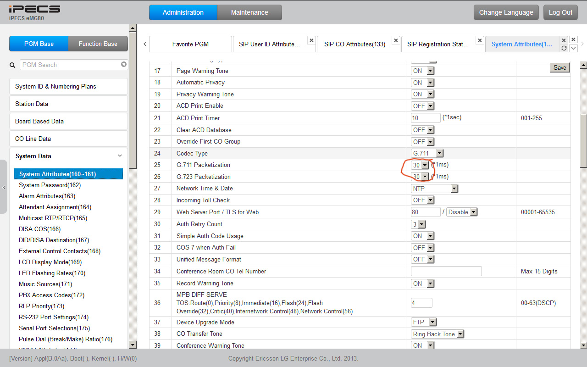Select Music Sources(171) in the sidebar

(45, 284)
